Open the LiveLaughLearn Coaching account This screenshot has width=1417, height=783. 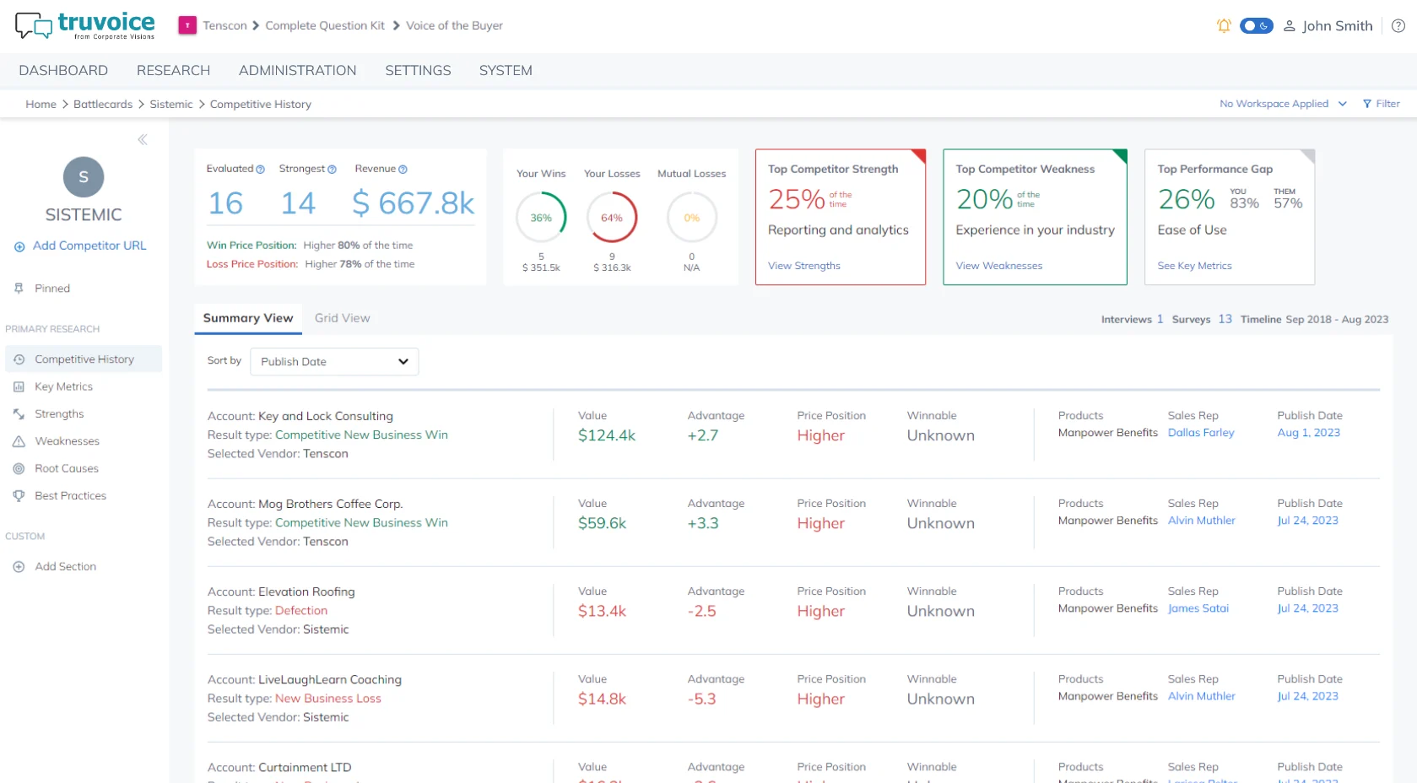click(x=330, y=679)
